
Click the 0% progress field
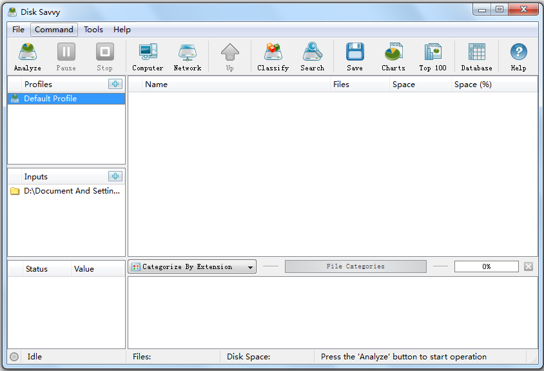487,266
